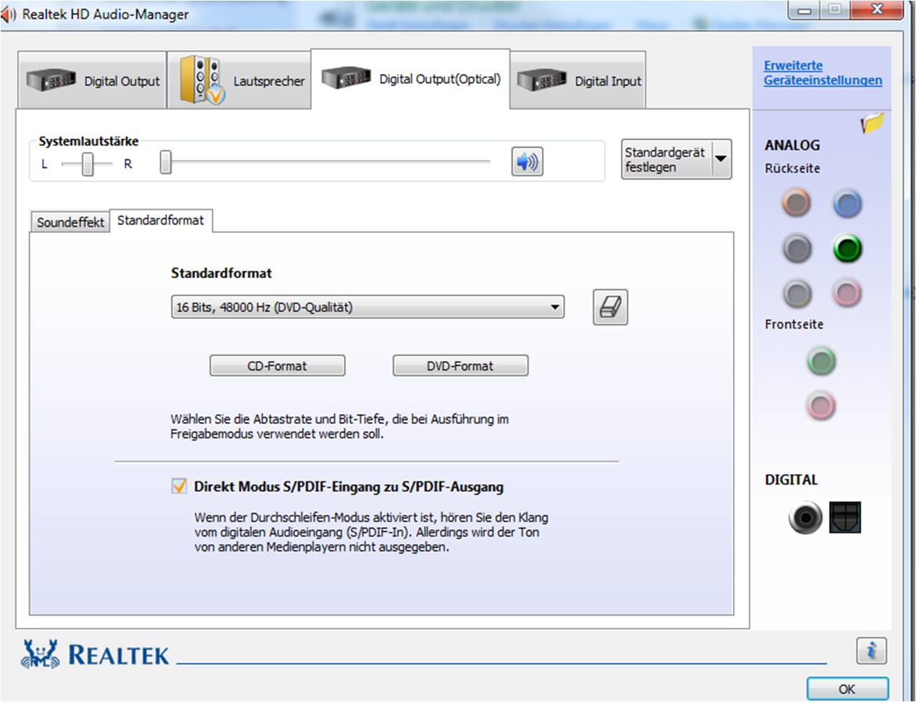The width and height of the screenshot is (916, 702).
Task: Click the Systemlautstärke label
Action: click(88, 141)
